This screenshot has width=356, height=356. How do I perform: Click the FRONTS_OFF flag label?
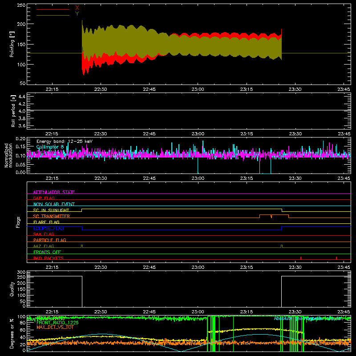click(x=47, y=252)
